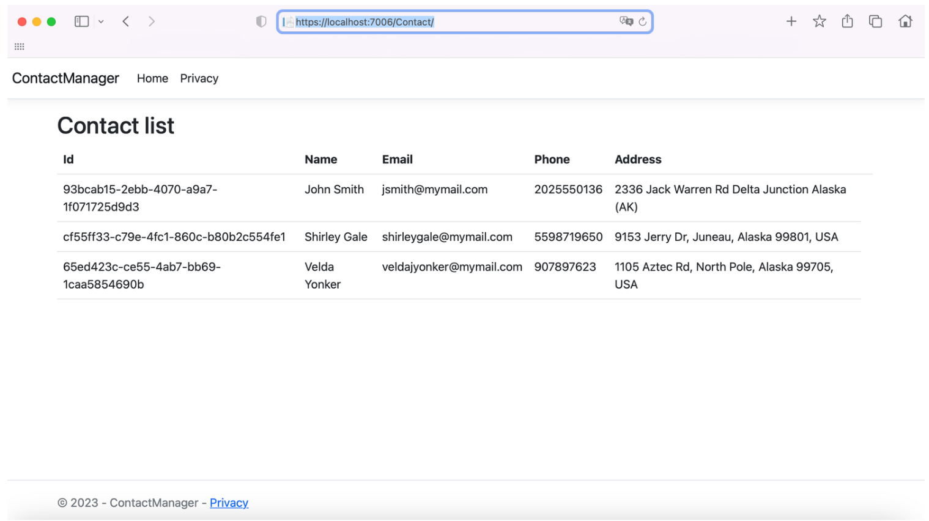Open the apps grid favorites icon

[x=20, y=46]
